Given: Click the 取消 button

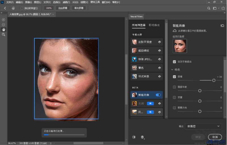Looking at the screenshot, I should point(215,137).
